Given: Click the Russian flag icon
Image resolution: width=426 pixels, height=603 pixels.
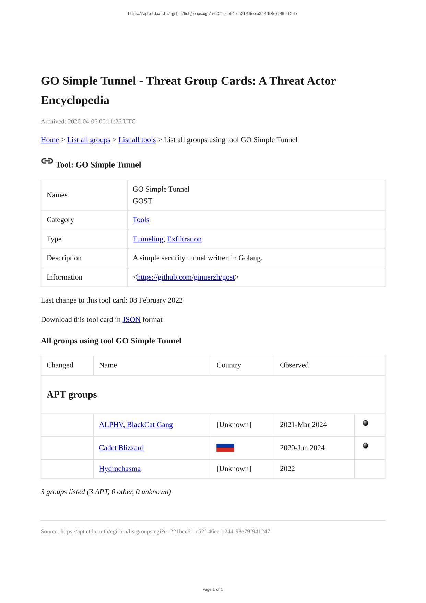Looking at the screenshot, I should tap(225, 448).
